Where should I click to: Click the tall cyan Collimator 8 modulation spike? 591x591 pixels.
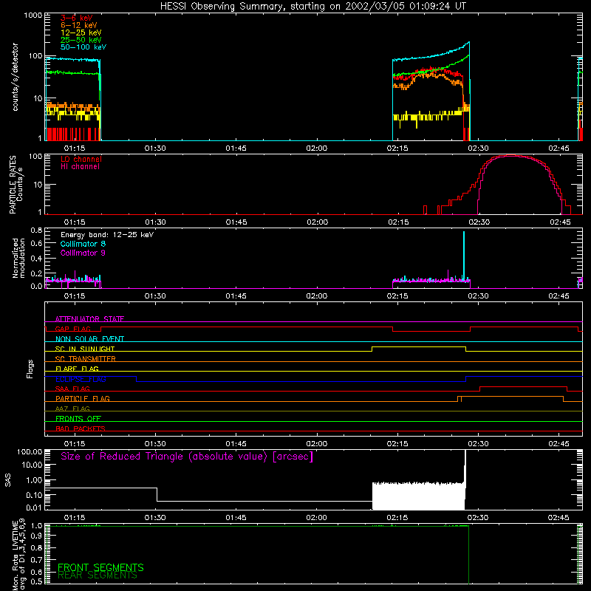coord(464,256)
